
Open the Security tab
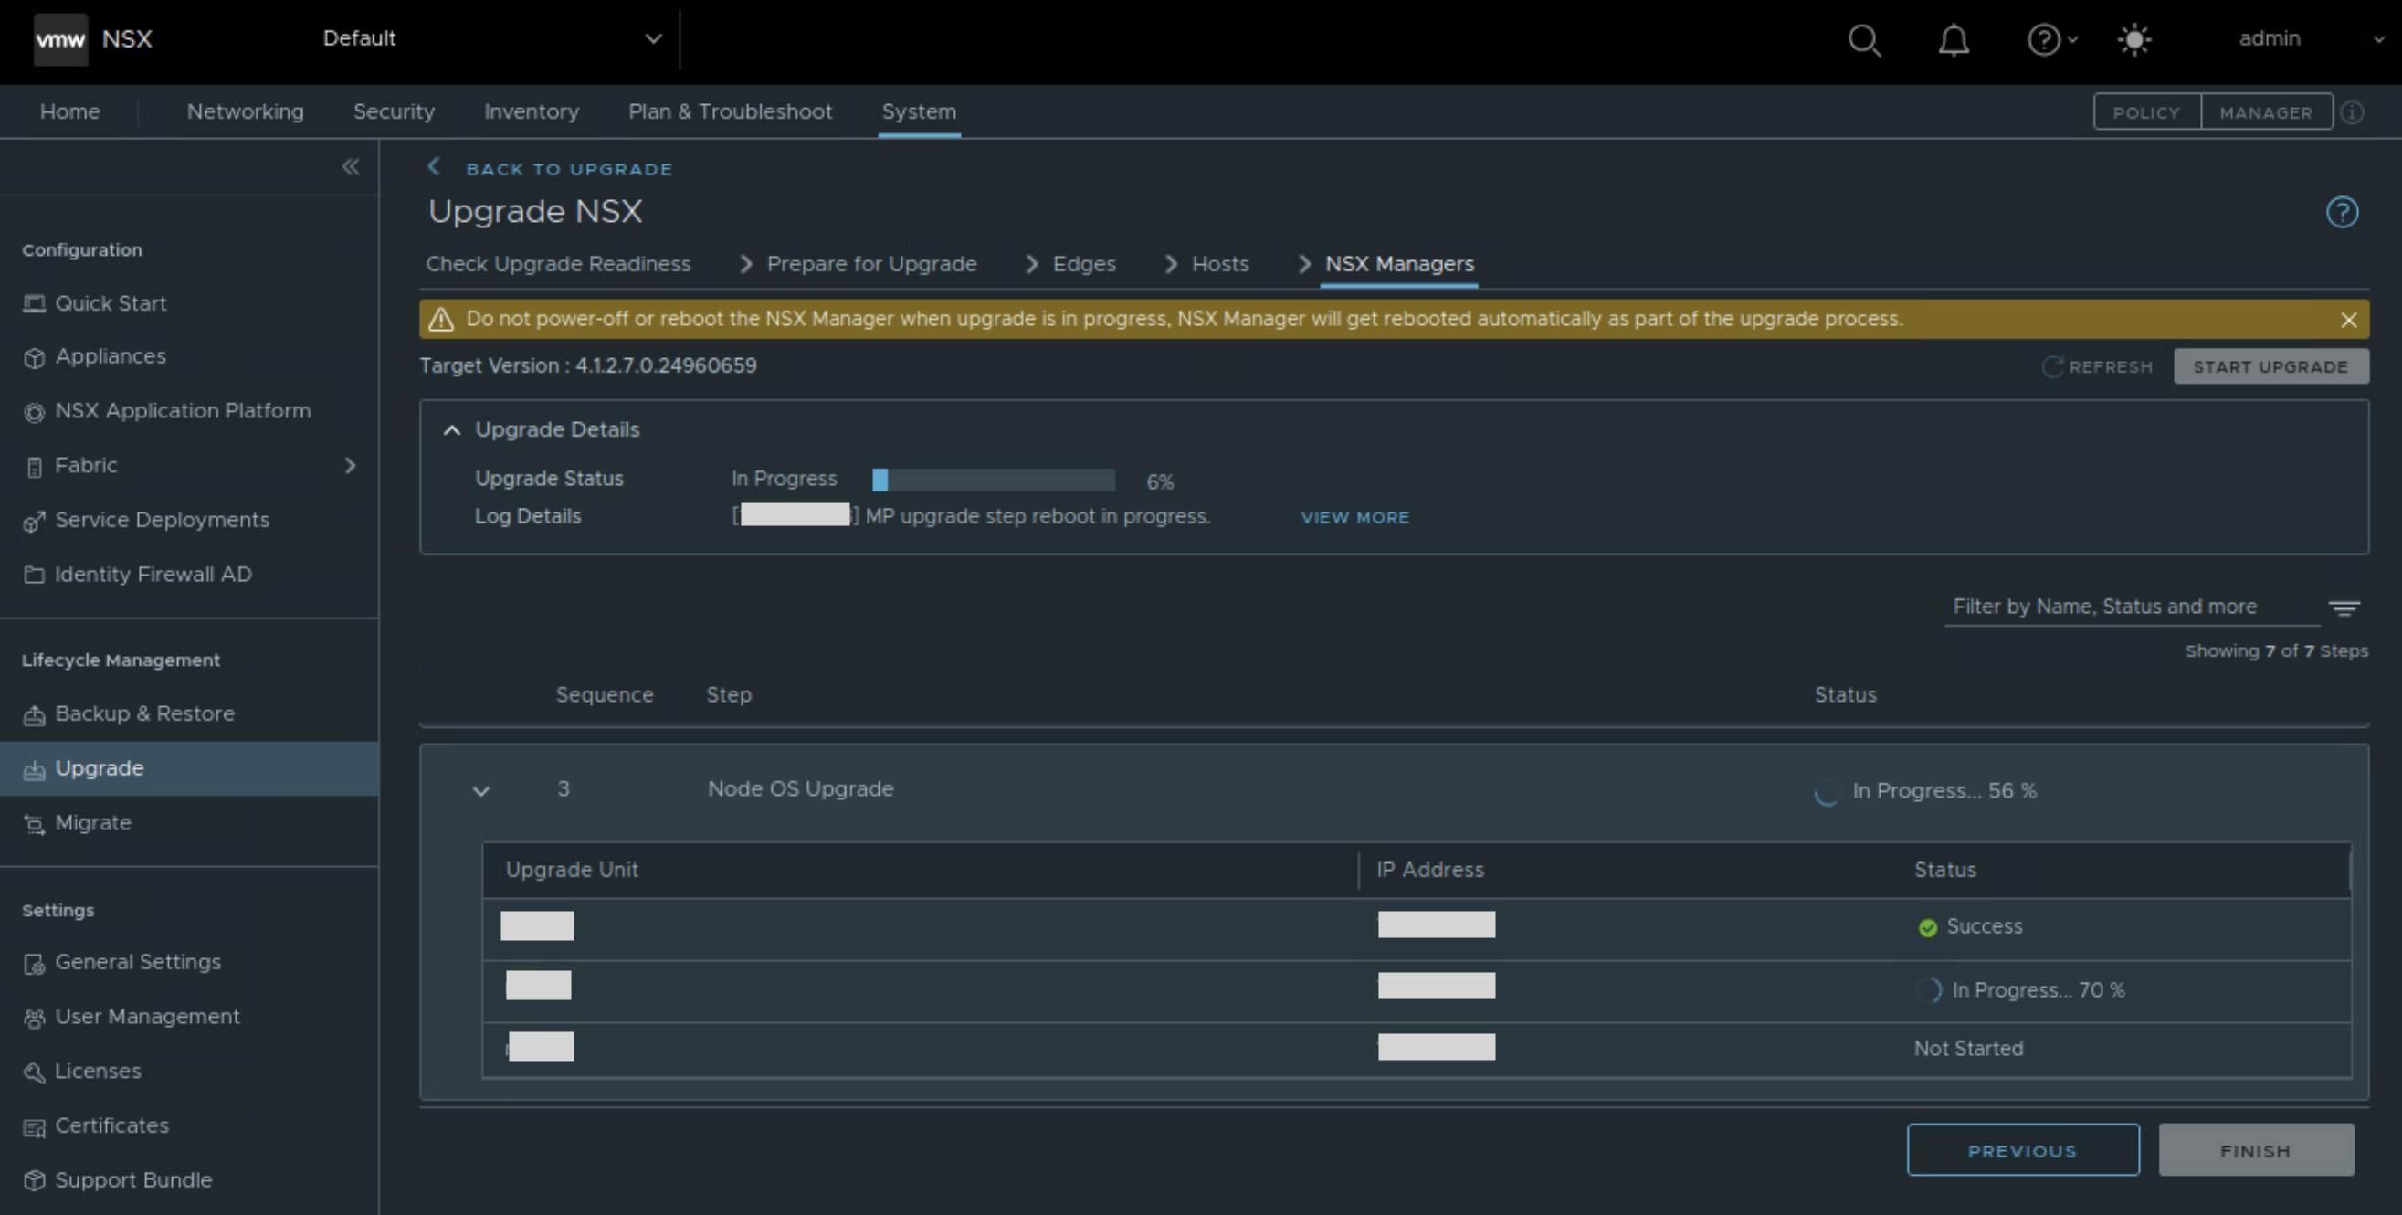tap(394, 111)
